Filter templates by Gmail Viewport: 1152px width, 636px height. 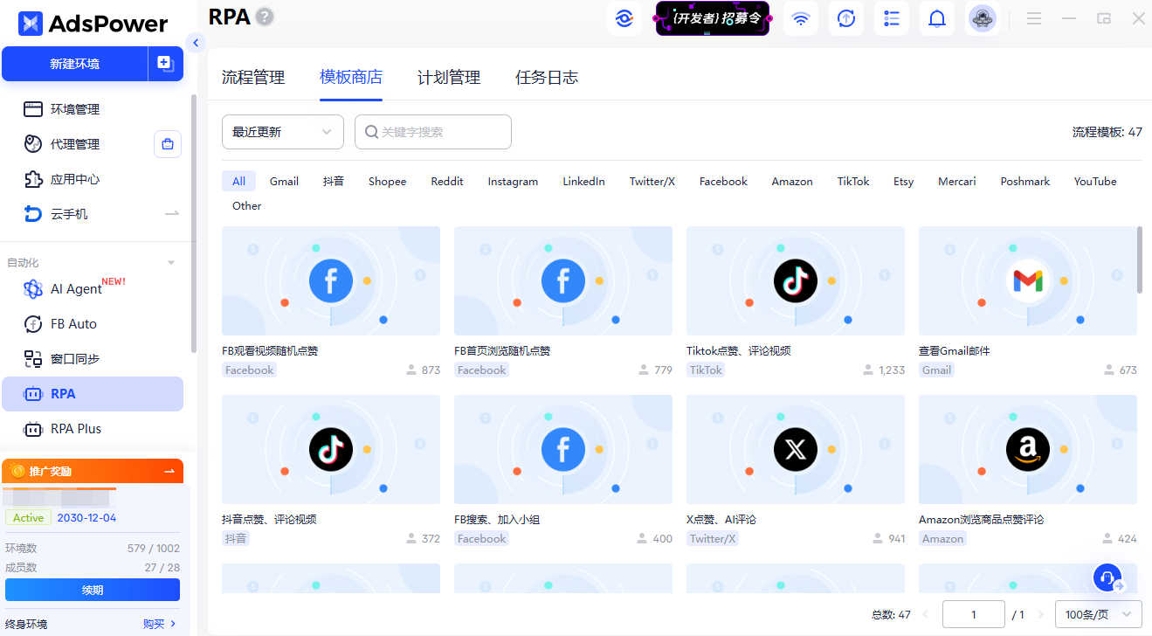[284, 181]
